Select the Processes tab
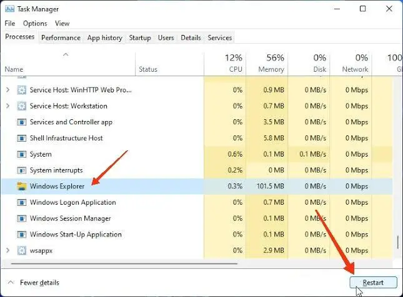The image size is (403, 297). coord(20,37)
